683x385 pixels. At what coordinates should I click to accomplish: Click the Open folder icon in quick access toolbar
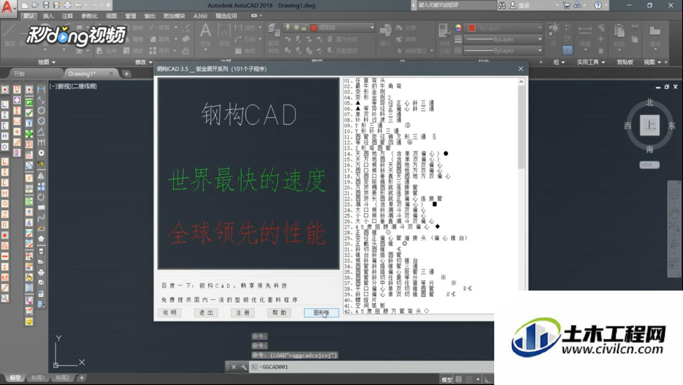[x=35, y=5]
